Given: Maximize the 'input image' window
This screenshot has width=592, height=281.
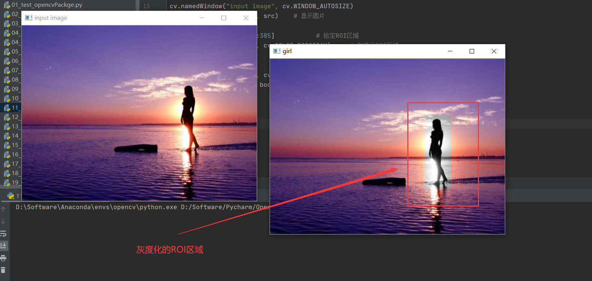Looking at the screenshot, I should tap(224, 18).
